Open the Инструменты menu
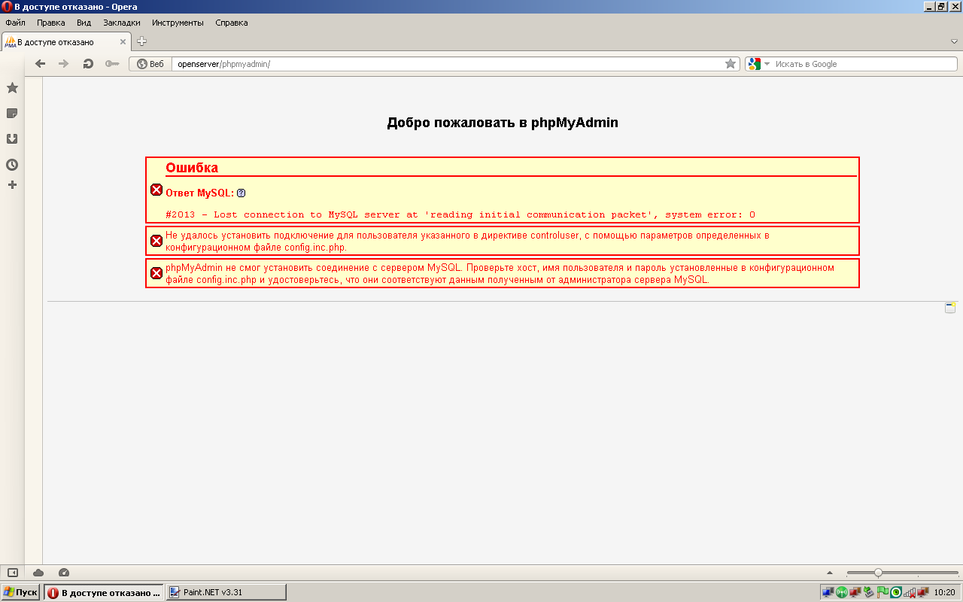The width and height of the screenshot is (963, 602). click(178, 23)
